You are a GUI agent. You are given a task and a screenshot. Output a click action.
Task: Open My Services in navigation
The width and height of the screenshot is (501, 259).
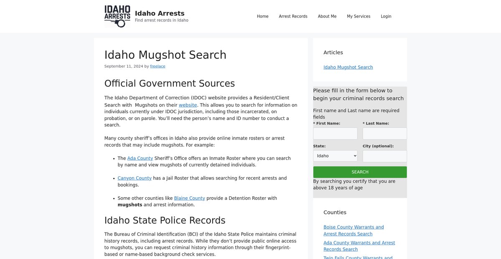coord(359,16)
